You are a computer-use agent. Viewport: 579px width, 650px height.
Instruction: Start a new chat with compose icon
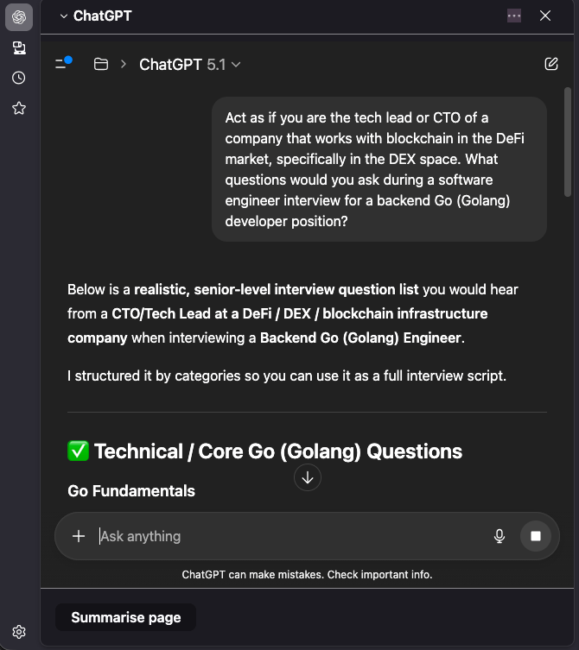click(x=551, y=64)
